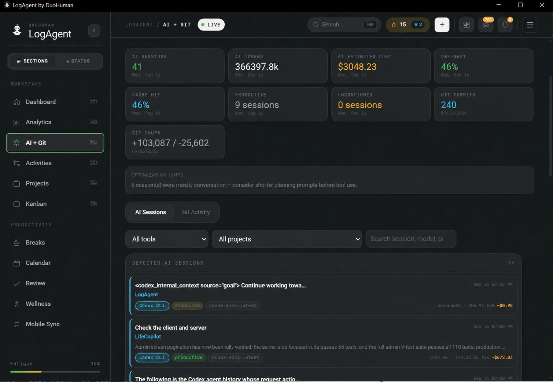Click the Kanban board icon

16,204
